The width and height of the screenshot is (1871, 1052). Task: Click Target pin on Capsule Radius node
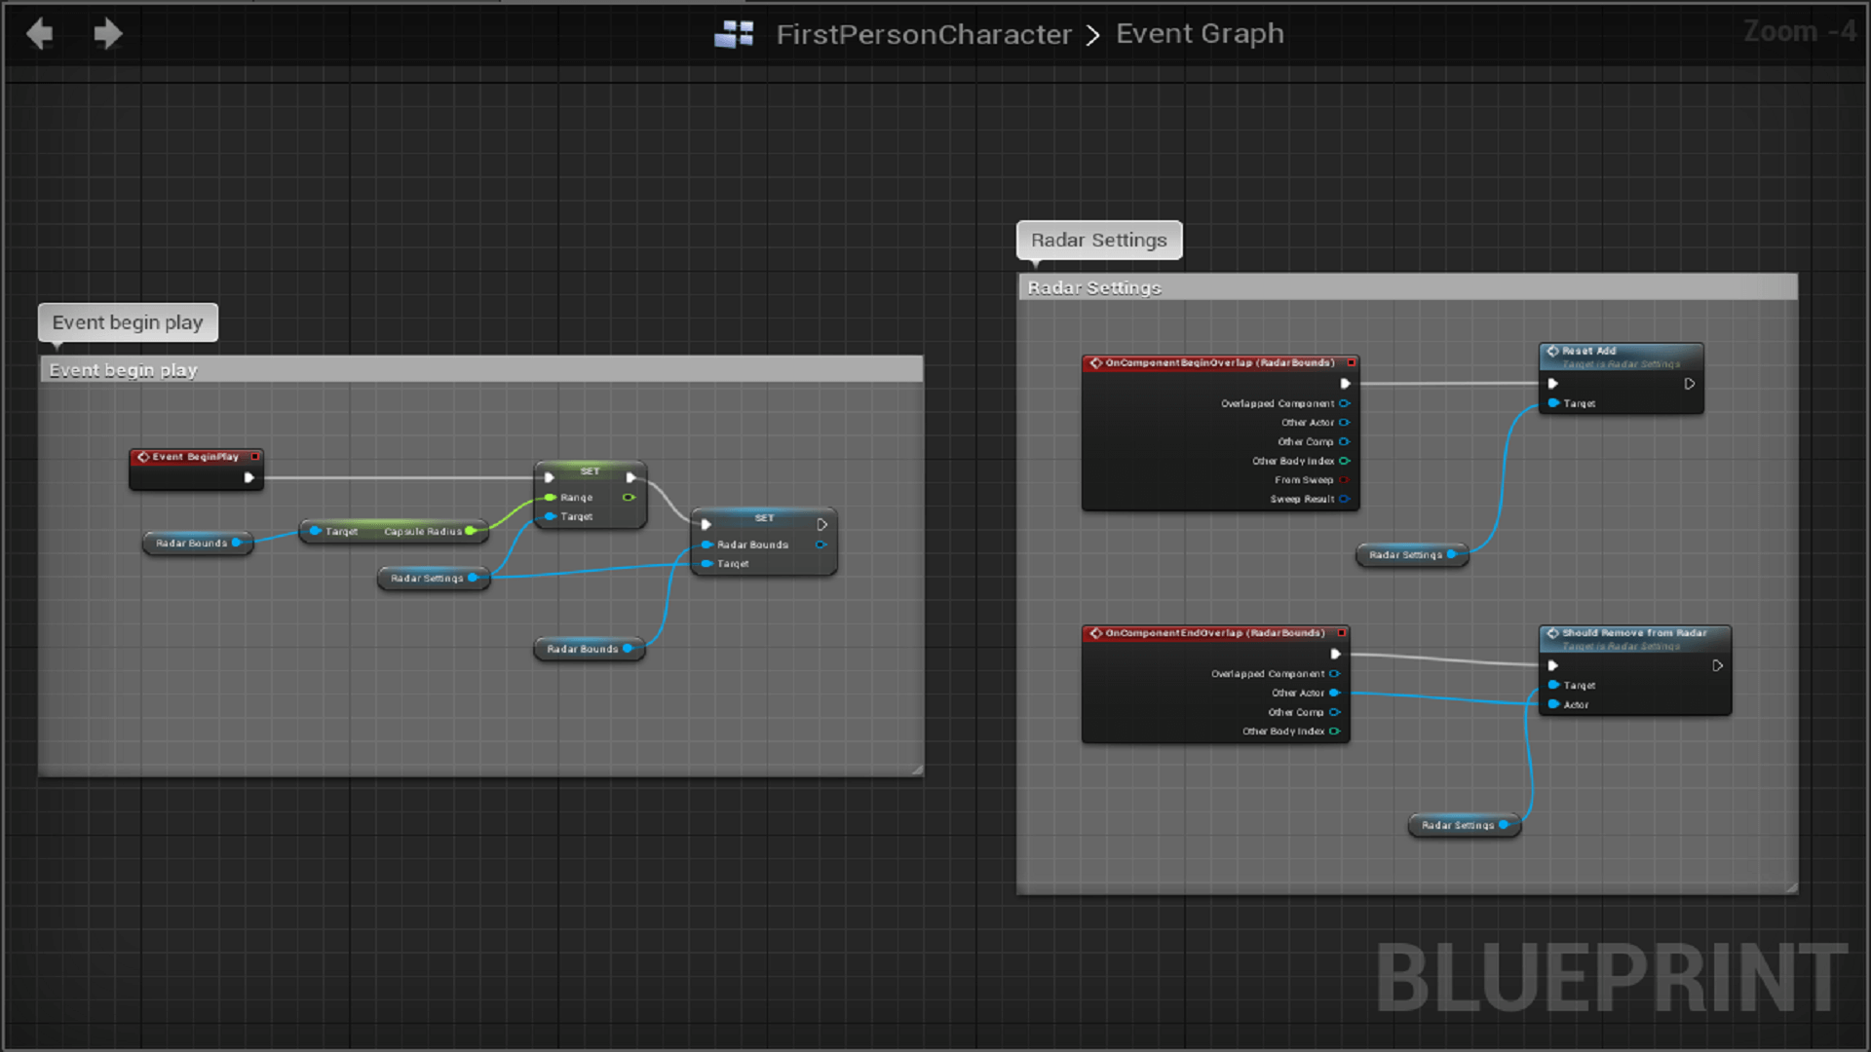315,531
